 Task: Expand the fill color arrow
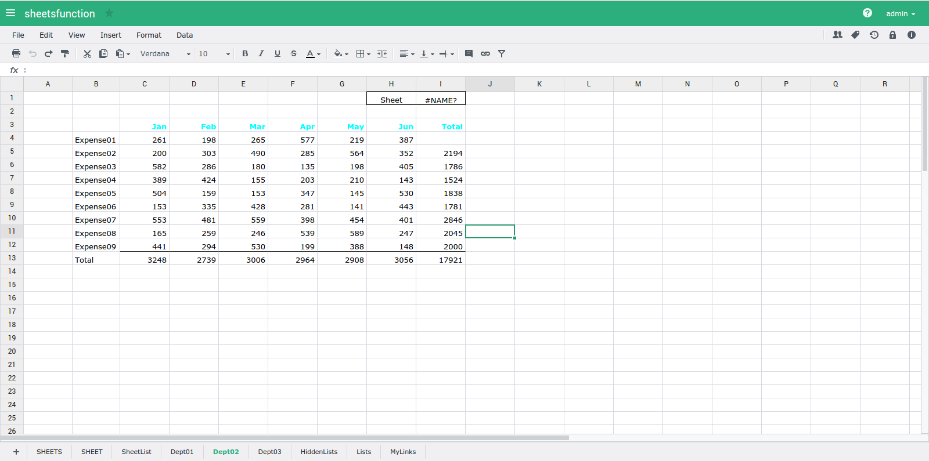coord(347,54)
